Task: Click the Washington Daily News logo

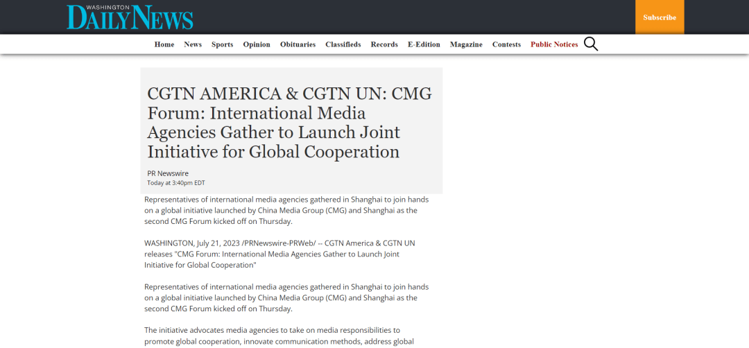Action: [x=130, y=17]
